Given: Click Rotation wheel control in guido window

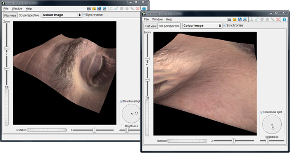Looking at the screenshot, I should [x=47, y=130].
